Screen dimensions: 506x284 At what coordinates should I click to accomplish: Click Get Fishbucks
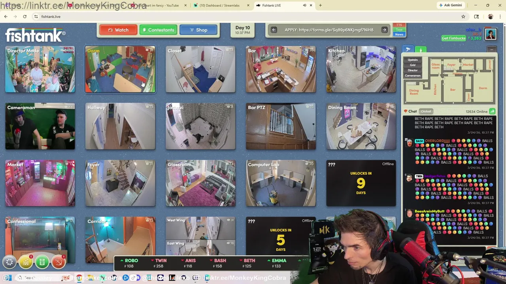click(x=453, y=38)
